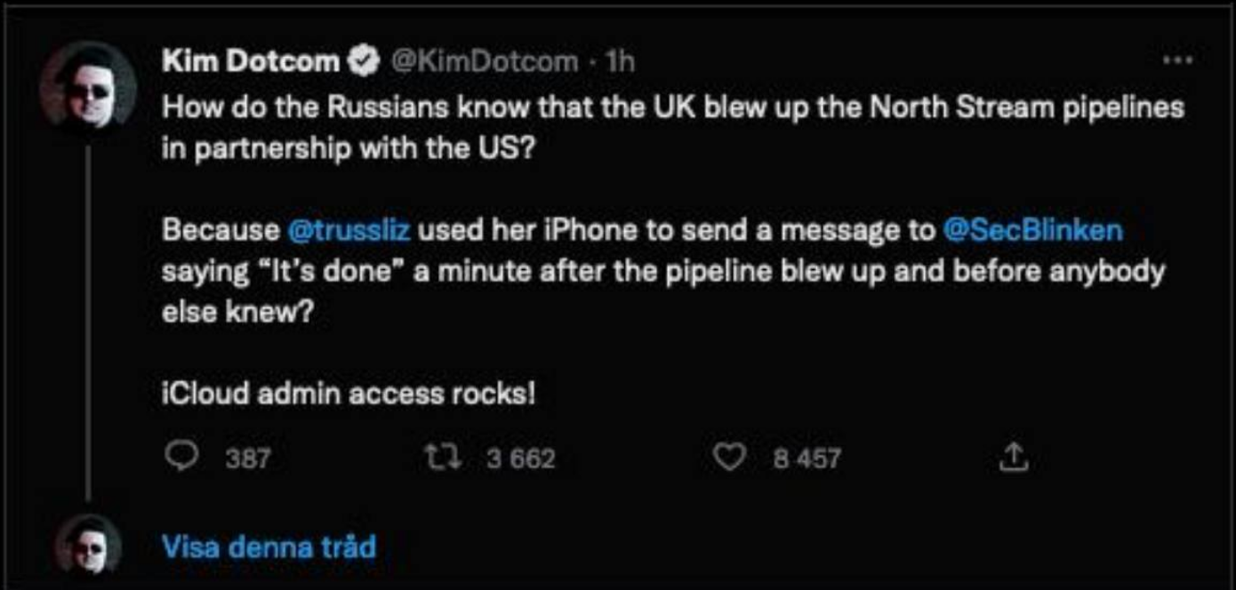Click the @KimDotcom handle in header

(485, 61)
